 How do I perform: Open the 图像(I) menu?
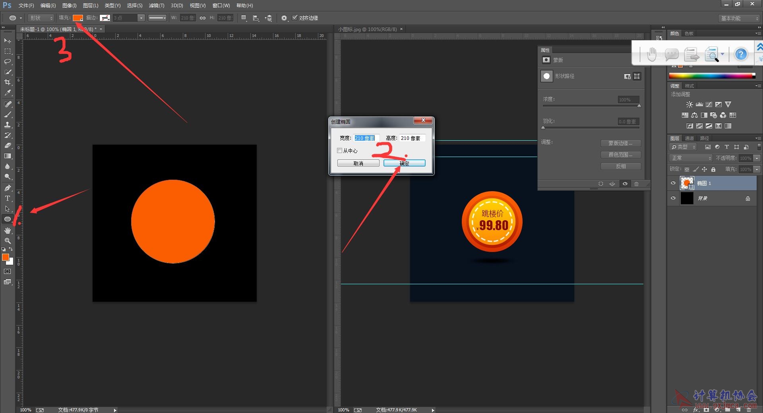click(70, 6)
